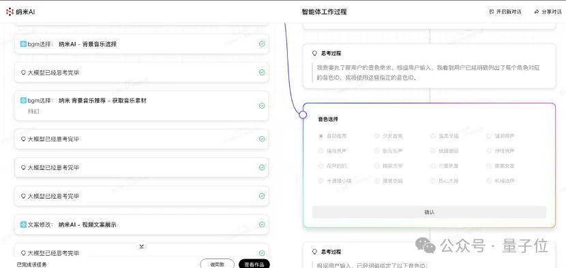Click the blue icon beside 背景音乐选择
The width and height of the screenshot is (566, 268).
coord(23,44)
